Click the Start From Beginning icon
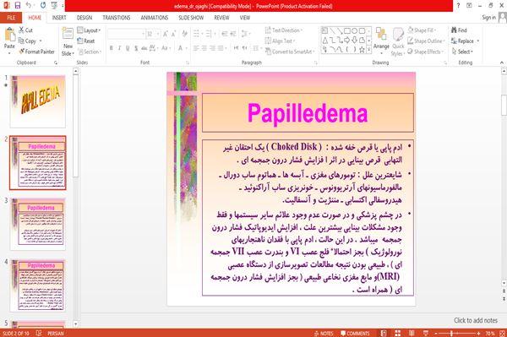 coord(54,6)
